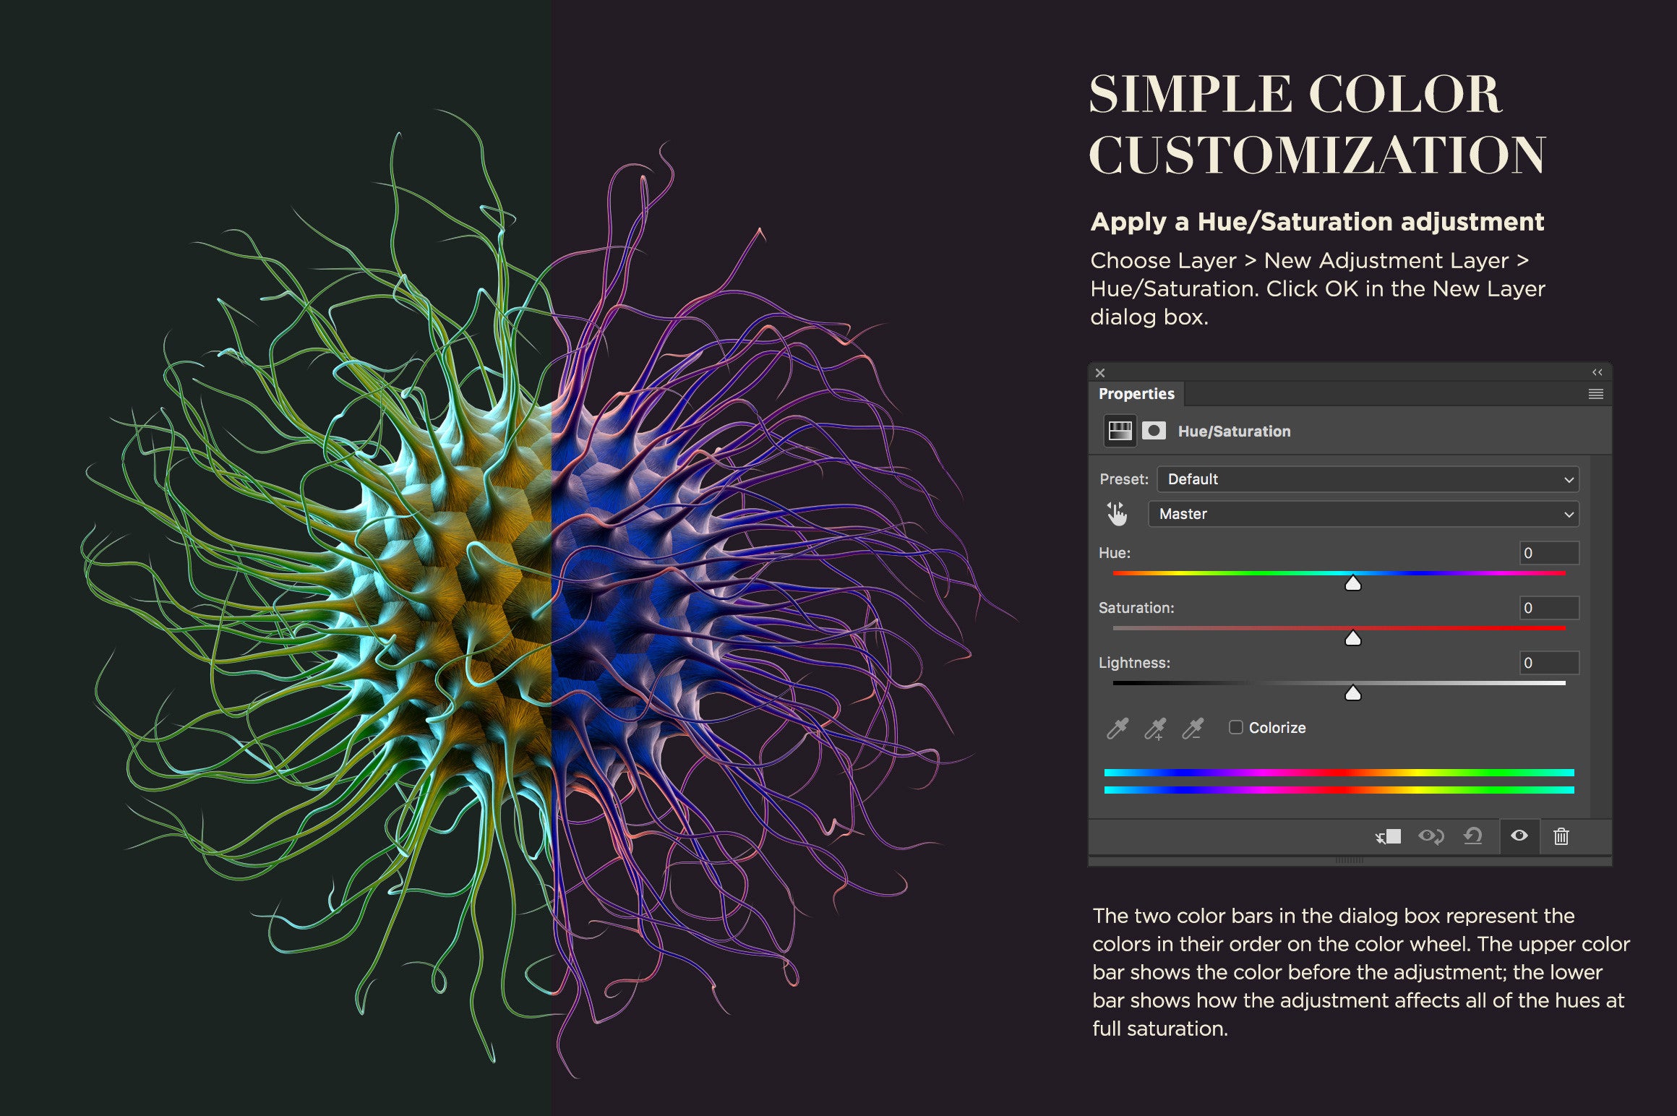Open the Preset dropdown showing Default
This screenshot has height=1116, width=1677.
(1368, 479)
